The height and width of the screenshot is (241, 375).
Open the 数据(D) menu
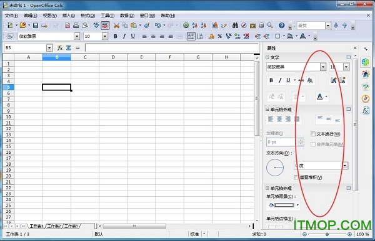point(127,16)
